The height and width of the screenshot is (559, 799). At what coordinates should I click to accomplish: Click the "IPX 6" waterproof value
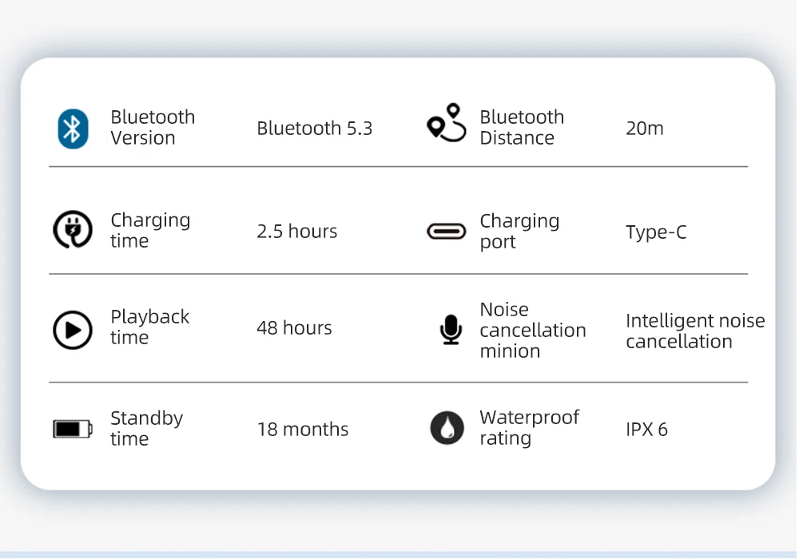click(x=646, y=430)
